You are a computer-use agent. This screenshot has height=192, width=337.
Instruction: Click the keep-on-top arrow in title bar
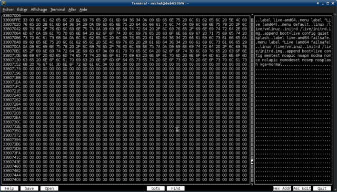tap(318, 3)
